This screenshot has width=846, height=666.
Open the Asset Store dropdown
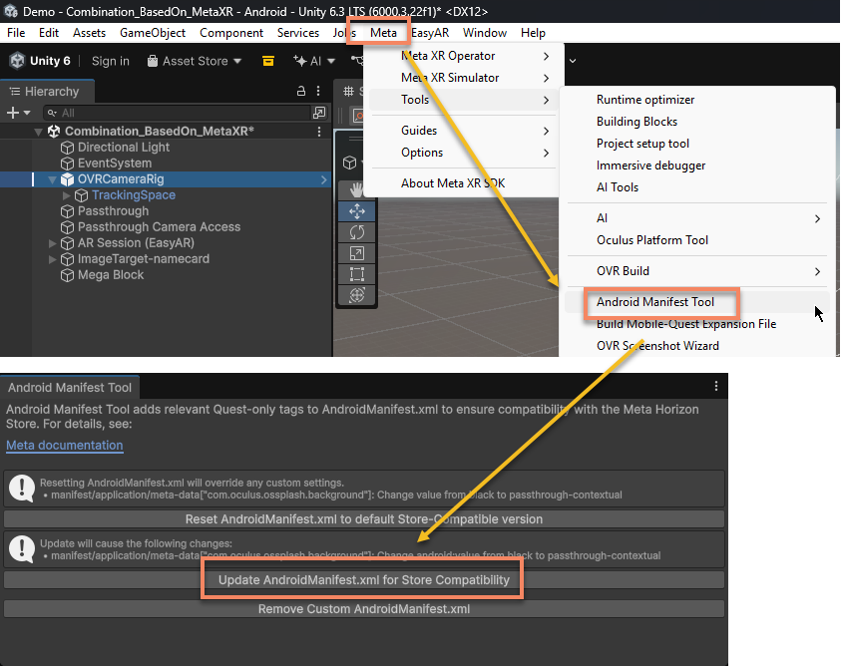(195, 61)
